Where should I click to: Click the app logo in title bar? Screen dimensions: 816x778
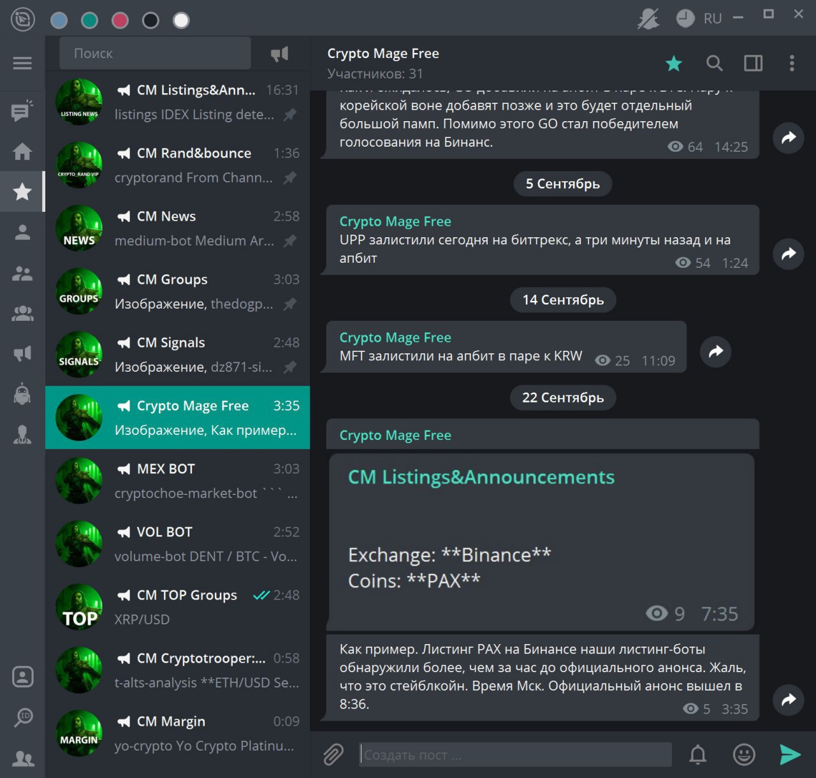[x=23, y=20]
